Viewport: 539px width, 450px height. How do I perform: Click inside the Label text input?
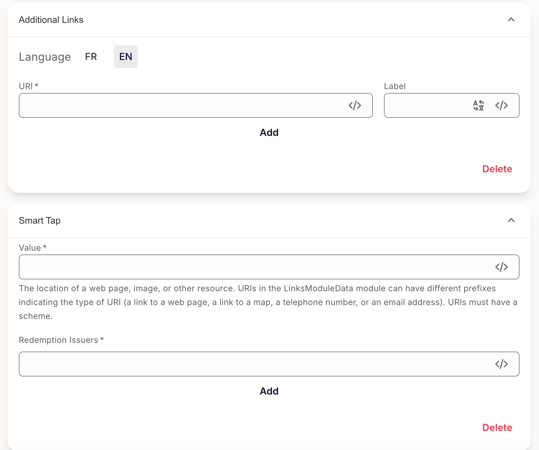pos(427,105)
